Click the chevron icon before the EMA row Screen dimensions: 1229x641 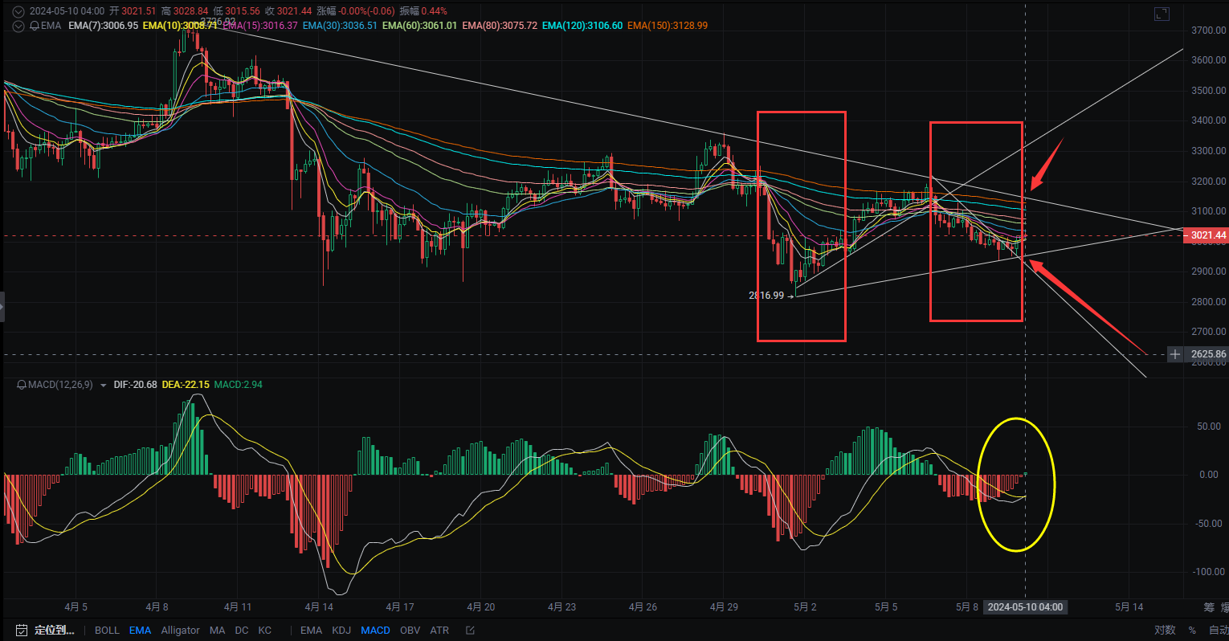(17, 25)
